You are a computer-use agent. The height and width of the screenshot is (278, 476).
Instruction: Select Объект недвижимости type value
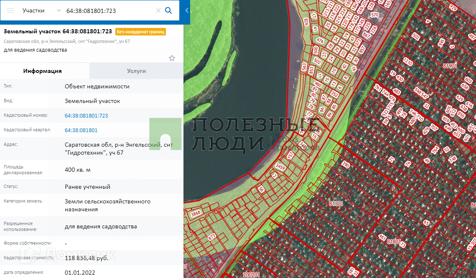coord(97,86)
